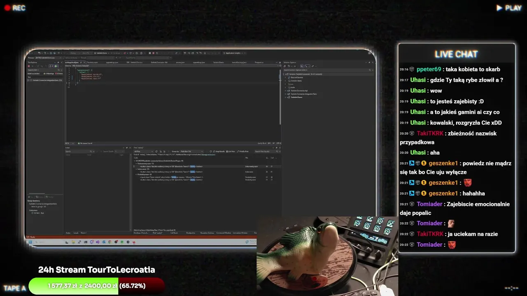This screenshot has height=296, width=527.
Task: Expand the Subiekt.Connector.Api project
Action: tap(285, 90)
